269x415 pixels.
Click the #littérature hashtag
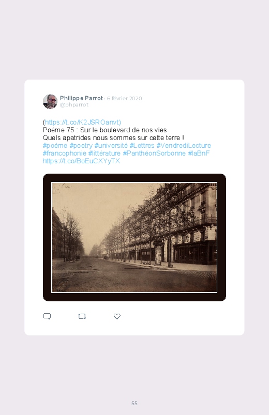pyautogui.click(x=104, y=153)
